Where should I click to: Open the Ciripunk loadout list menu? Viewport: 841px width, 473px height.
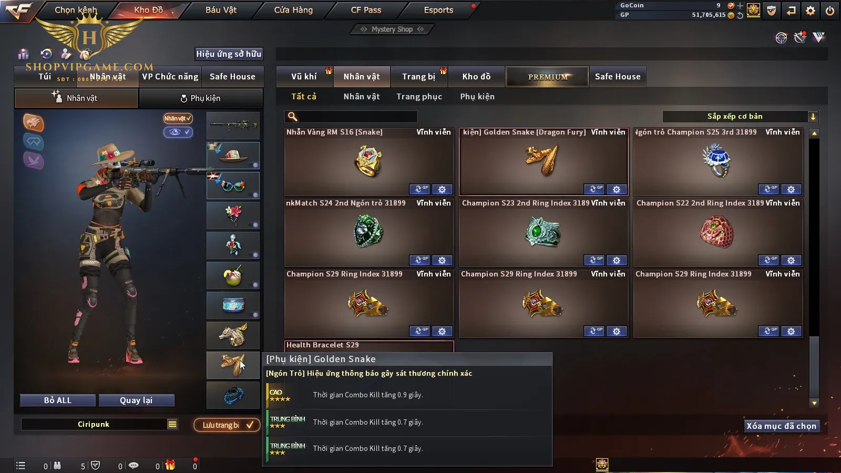[x=172, y=424]
